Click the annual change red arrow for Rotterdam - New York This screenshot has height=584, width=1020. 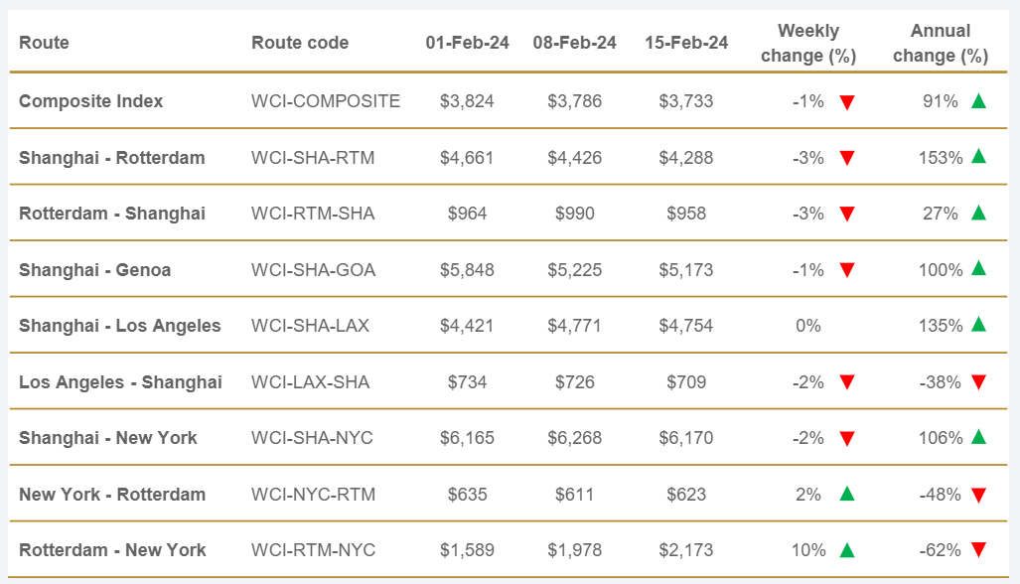pos(978,550)
